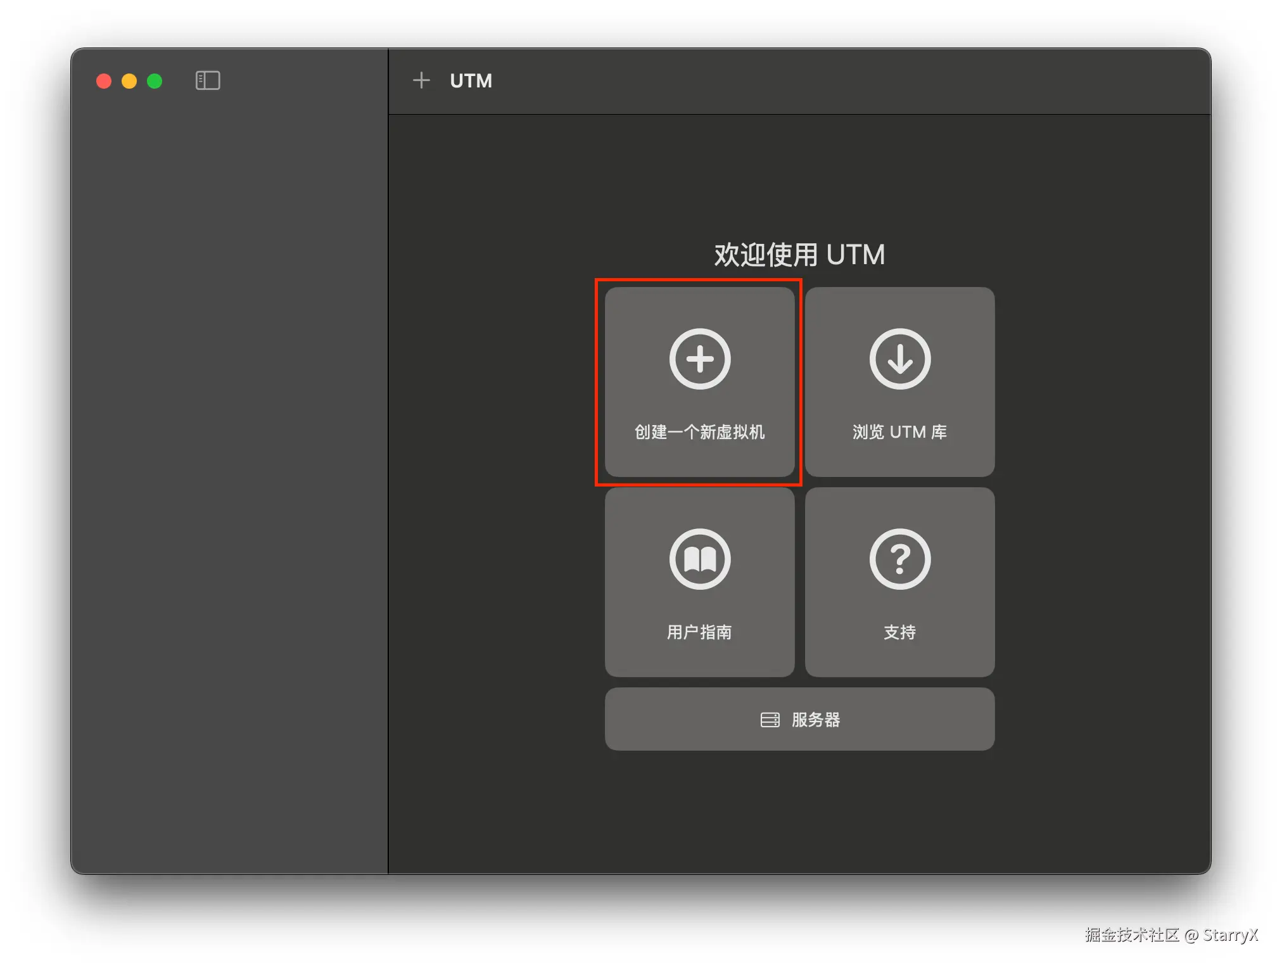The width and height of the screenshot is (1282, 968).
Task: Open 浏览 UTM 库 text label
Action: click(899, 432)
